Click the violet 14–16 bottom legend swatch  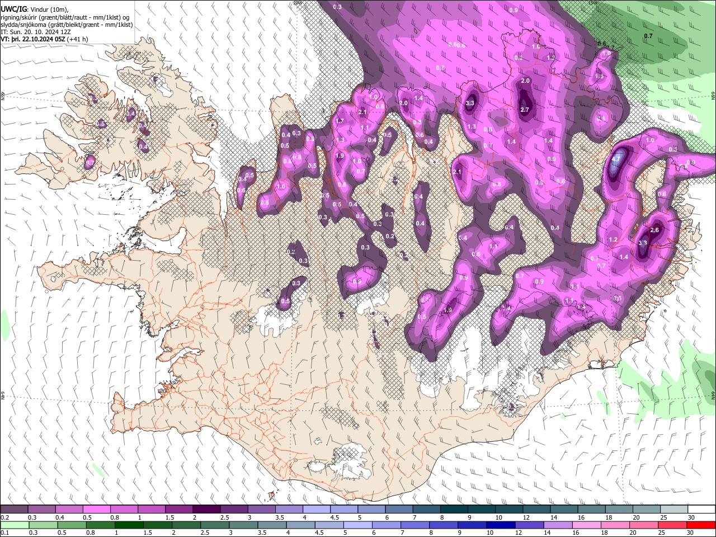tap(559, 525)
